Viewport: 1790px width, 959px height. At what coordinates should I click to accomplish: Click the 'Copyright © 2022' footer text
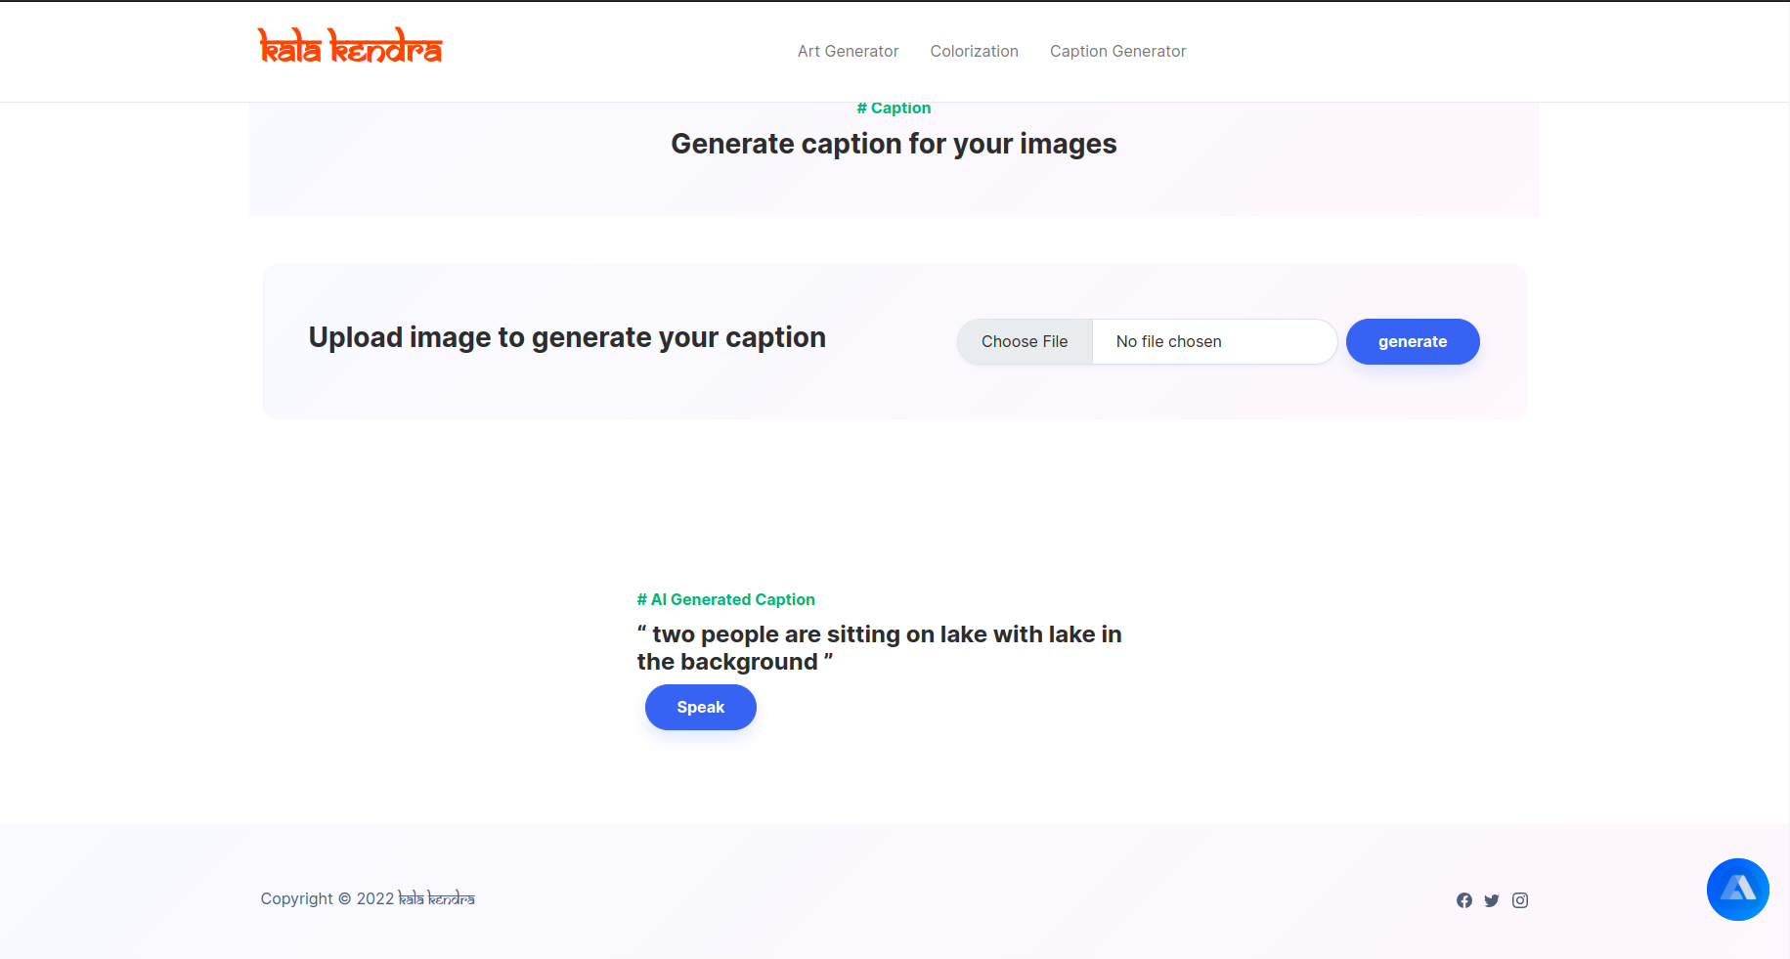(327, 898)
